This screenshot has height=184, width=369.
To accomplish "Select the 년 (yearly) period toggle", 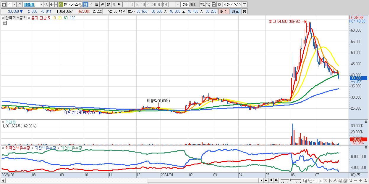I will pyautogui.click(x=102, y=4).
